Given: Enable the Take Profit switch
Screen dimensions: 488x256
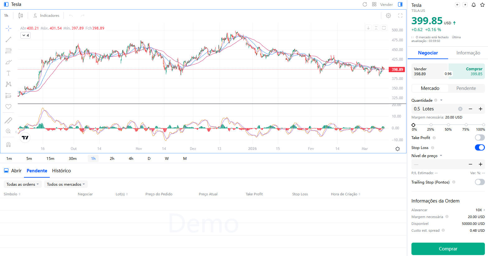Looking at the screenshot, I should 480,137.
